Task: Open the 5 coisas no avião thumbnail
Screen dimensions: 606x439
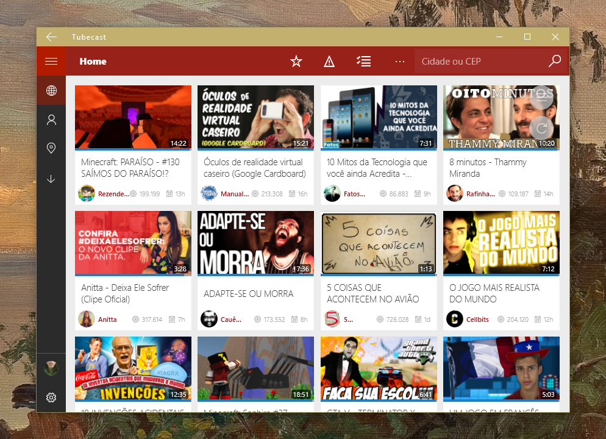Action: (x=379, y=243)
